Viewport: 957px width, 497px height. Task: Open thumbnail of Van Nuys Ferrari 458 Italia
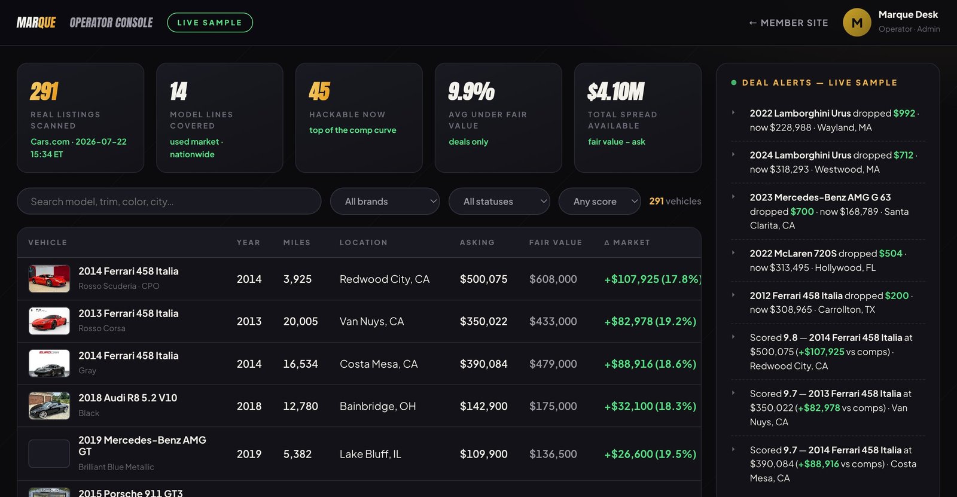49,321
